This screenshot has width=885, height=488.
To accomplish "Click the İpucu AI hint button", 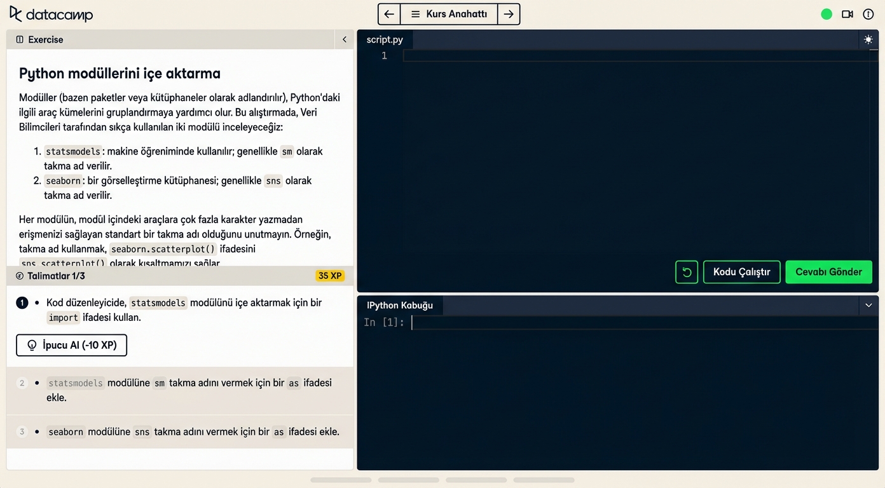I will 71,345.
